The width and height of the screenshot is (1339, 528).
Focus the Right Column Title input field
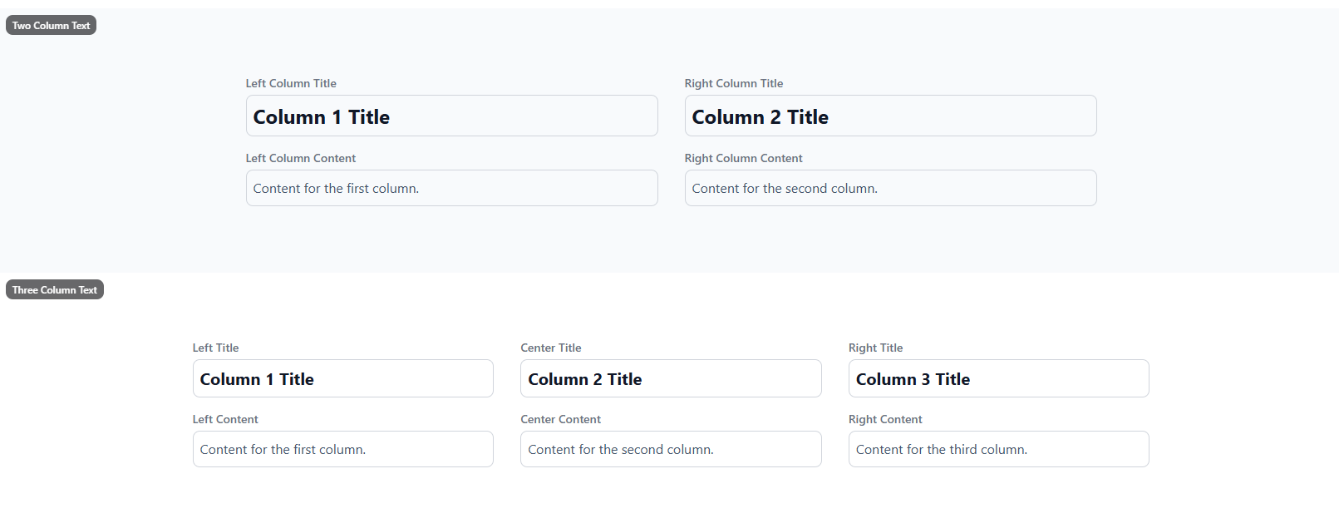pyautogui.click(x=890, y=116)
